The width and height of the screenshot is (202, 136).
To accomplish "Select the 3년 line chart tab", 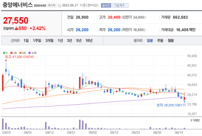I will [69, 41].
